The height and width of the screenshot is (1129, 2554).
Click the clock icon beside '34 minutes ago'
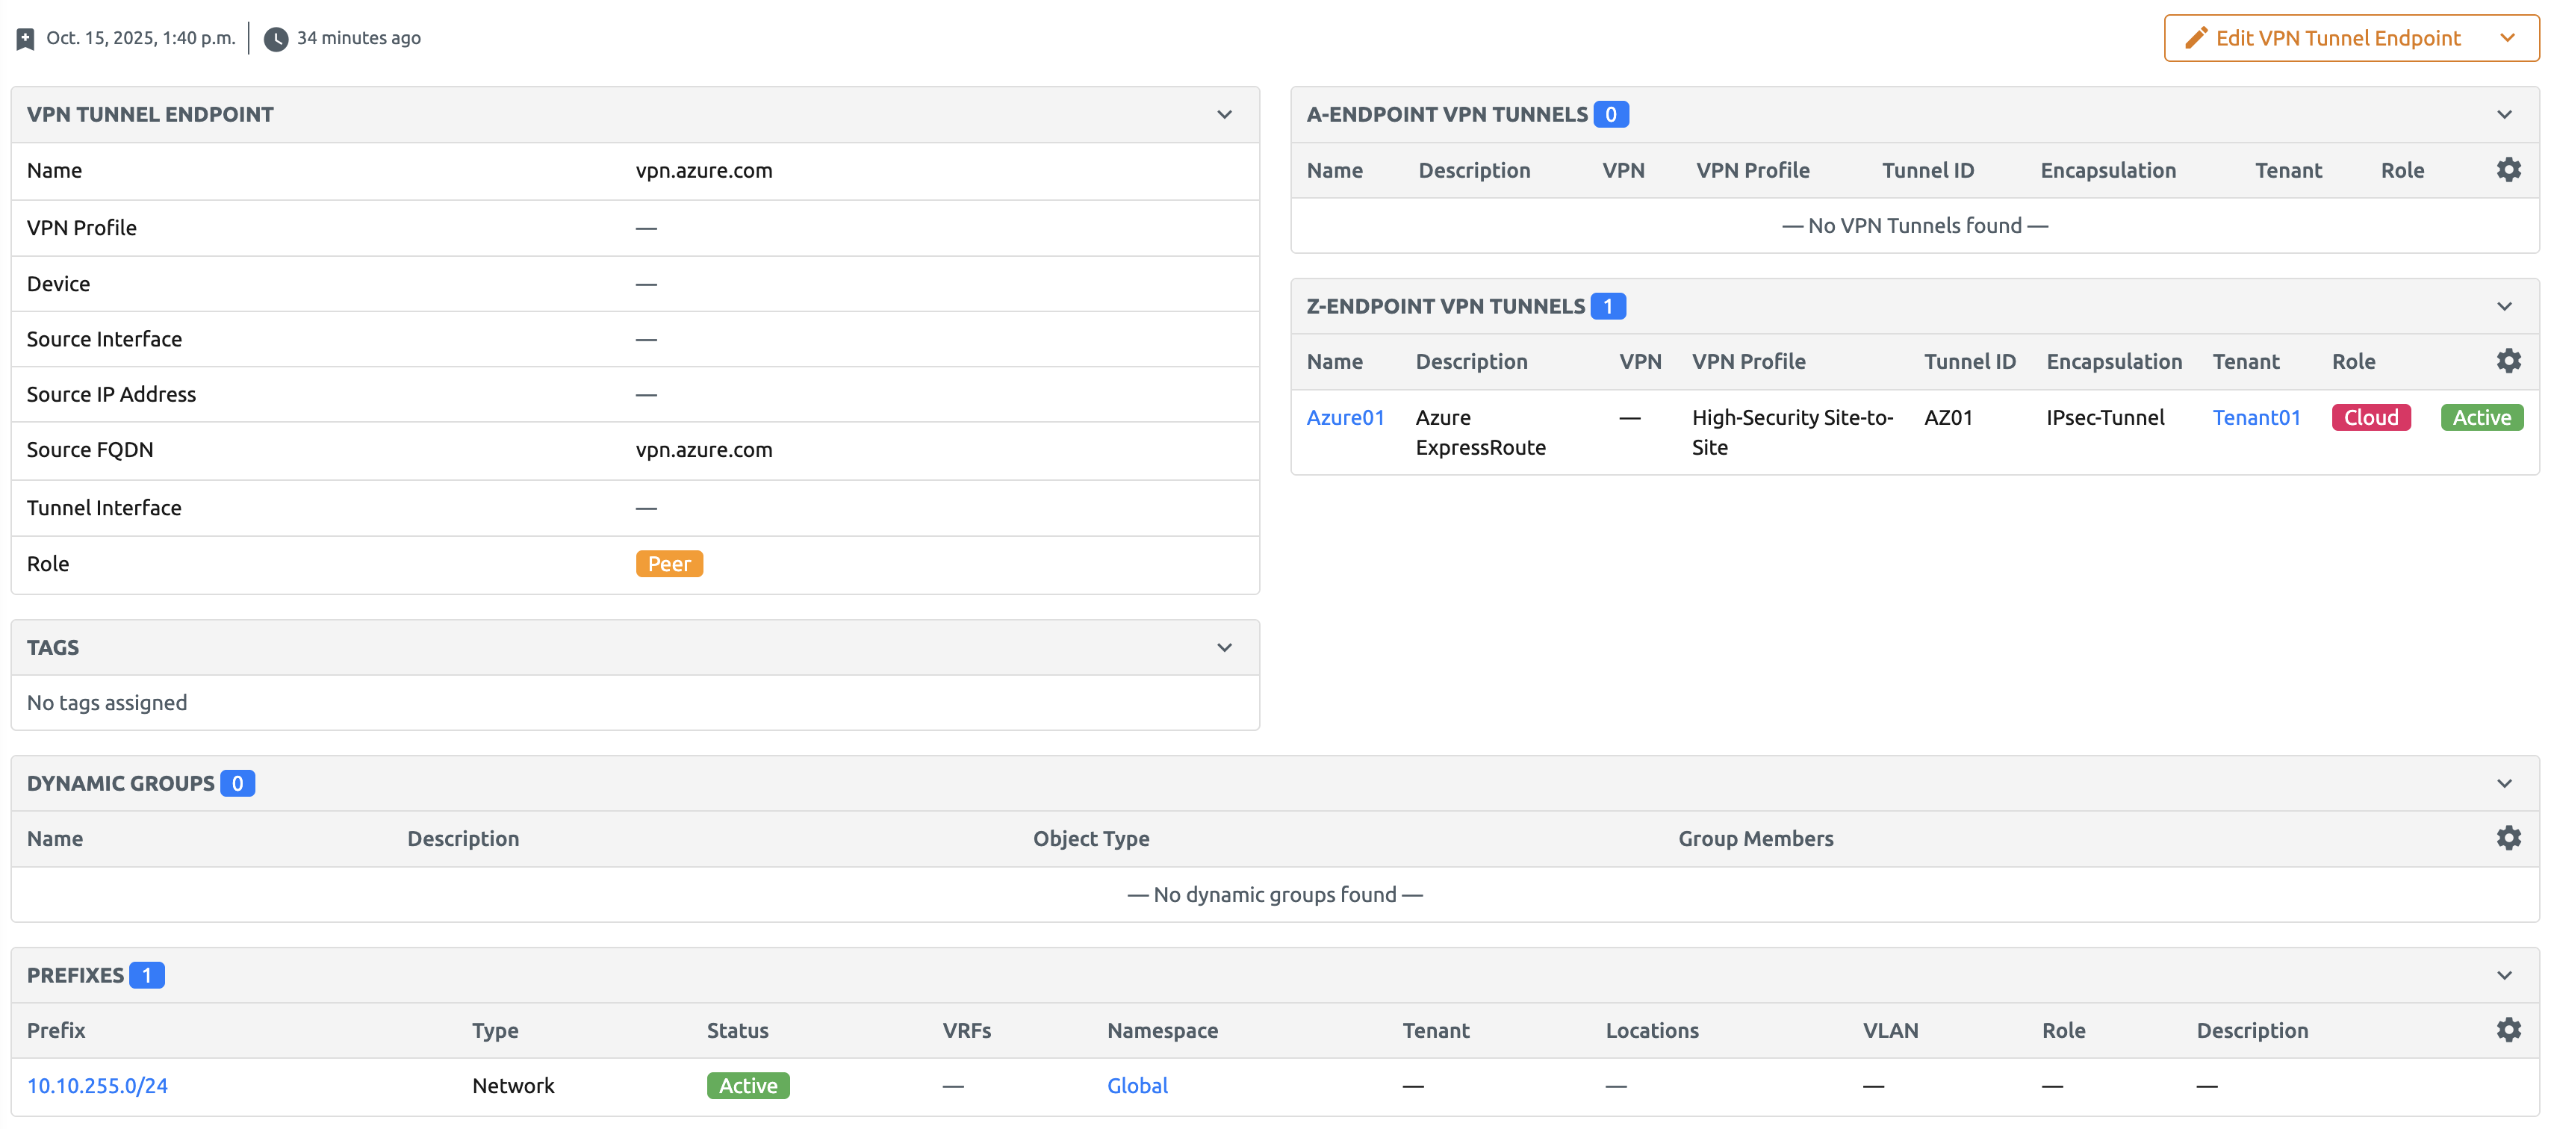[x=275, y=37]
